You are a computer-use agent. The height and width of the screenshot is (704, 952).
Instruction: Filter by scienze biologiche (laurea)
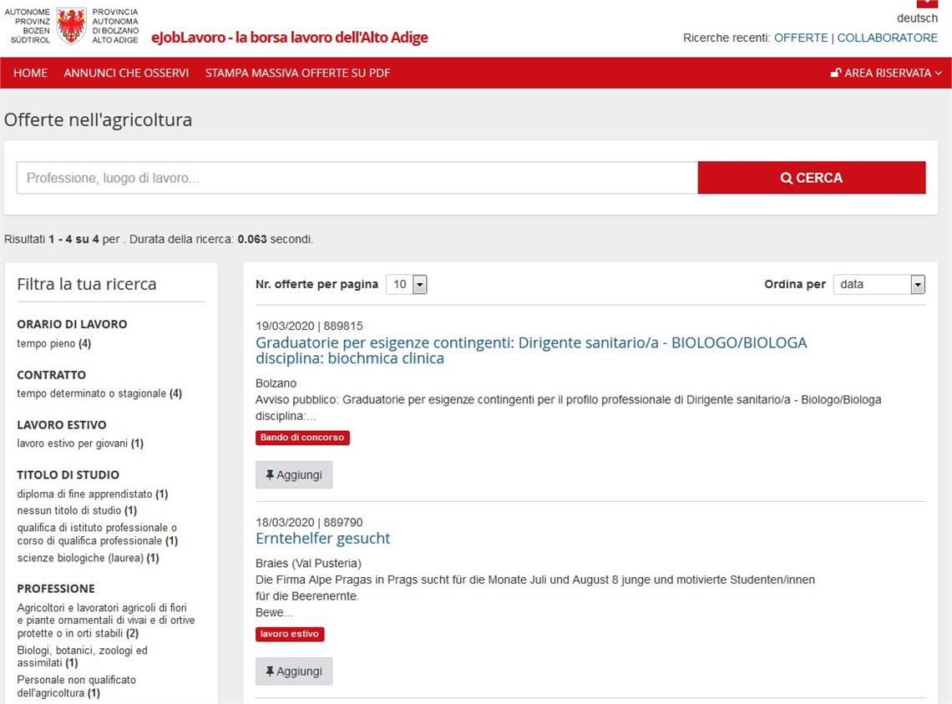tap(80, 558)
